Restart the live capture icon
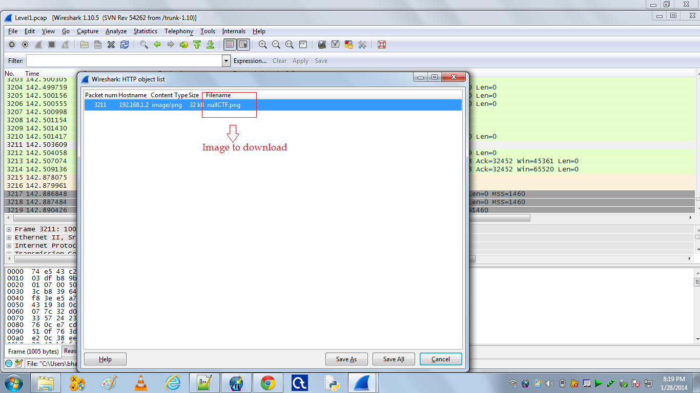This screenshot has height=393, width=700. click(x=65, y=45)
